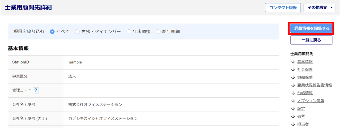Select the すべて radio button
The image size is (340, 128).
[x=52, y=32]
